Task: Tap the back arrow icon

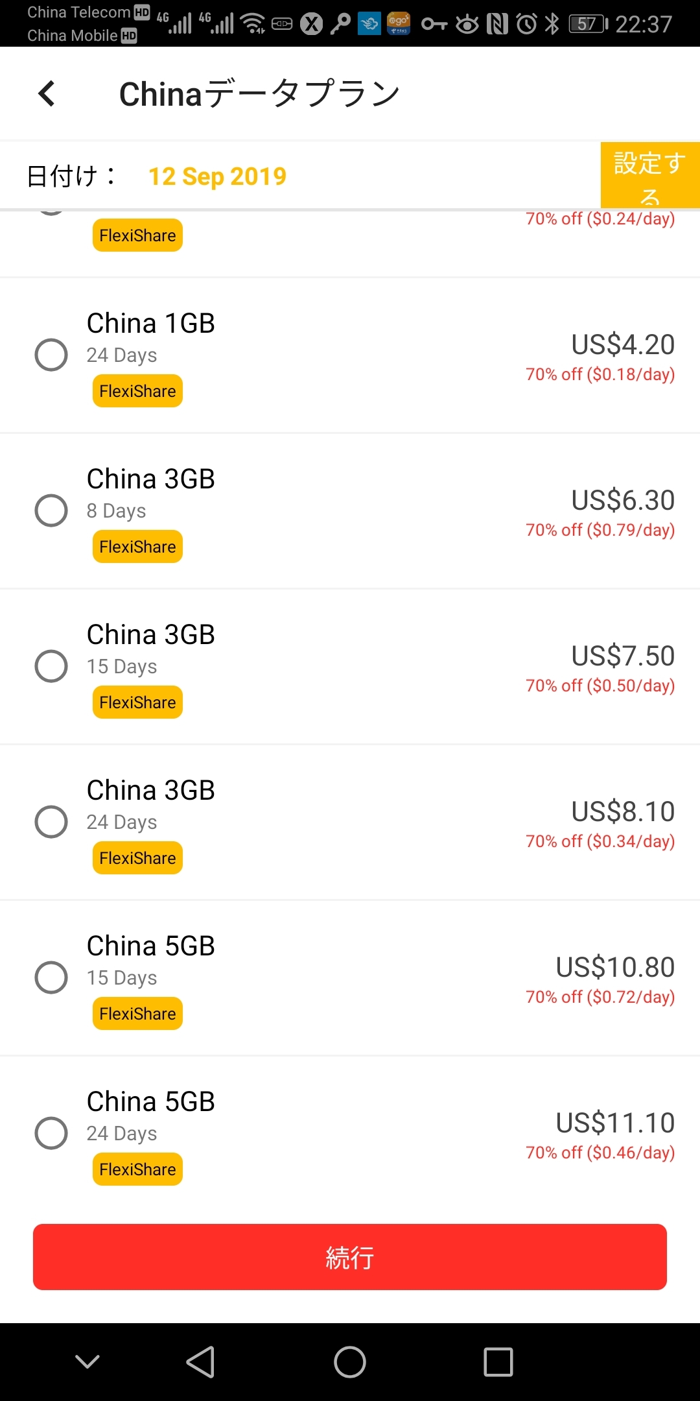Action: 47,93
